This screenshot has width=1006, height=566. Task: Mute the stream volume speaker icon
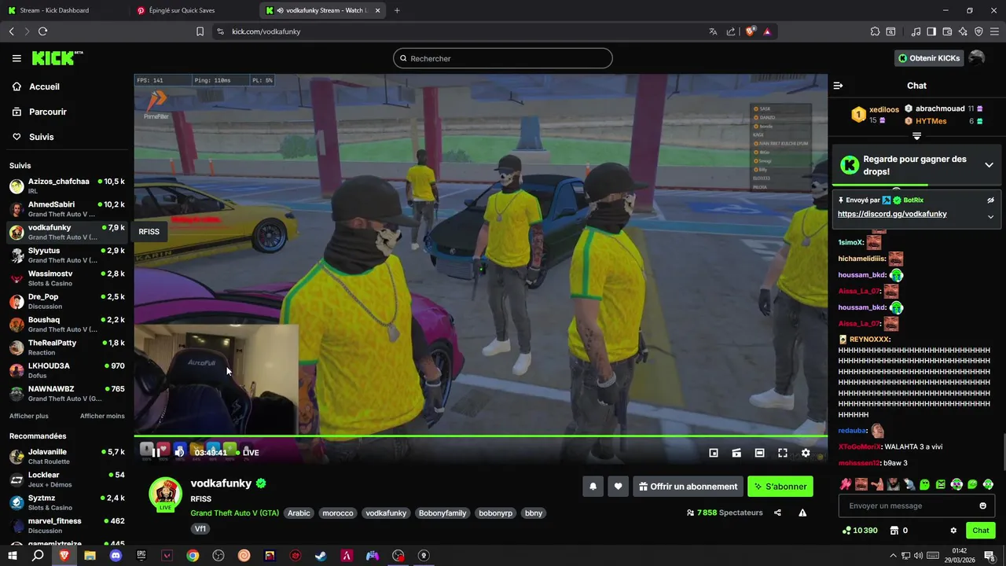[180, 452]
